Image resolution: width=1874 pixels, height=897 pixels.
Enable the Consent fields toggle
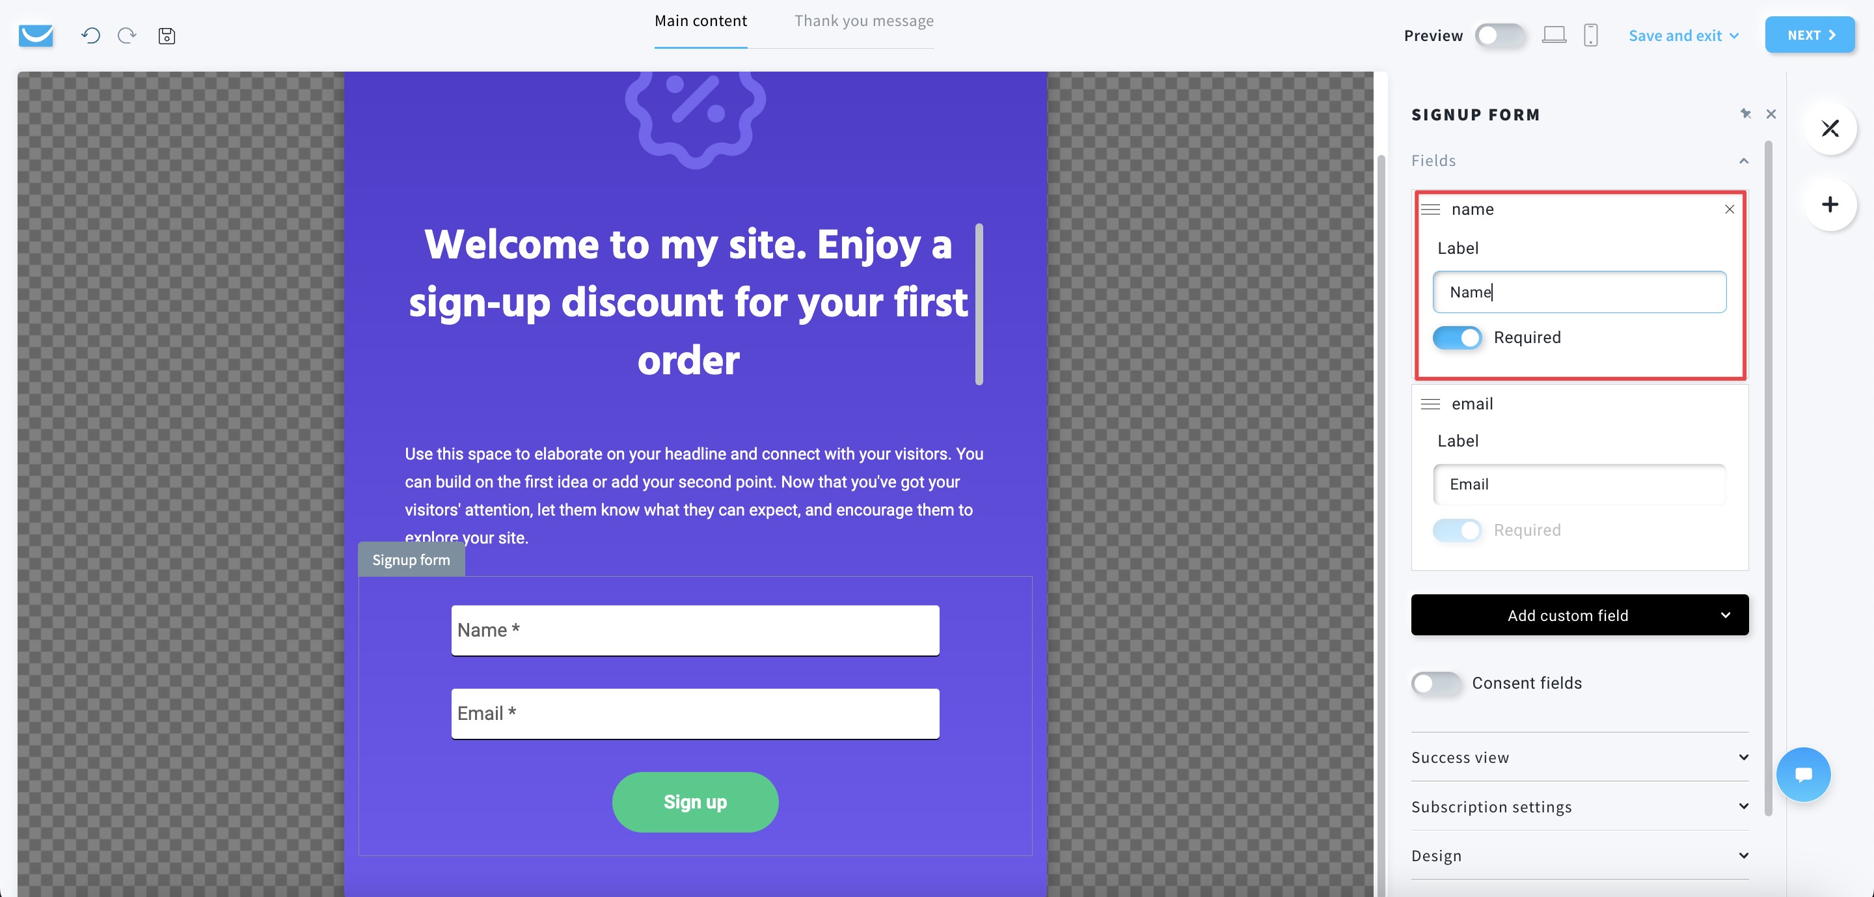point(1437,683)
